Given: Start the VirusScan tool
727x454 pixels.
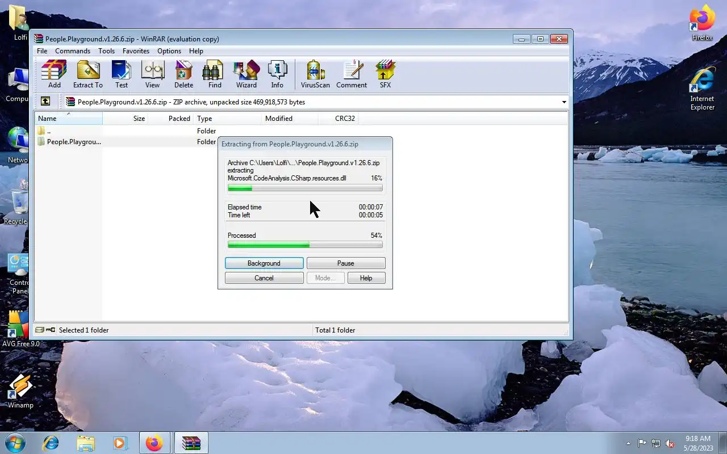Looking at the screenshot, I should (x=315, y=74).
